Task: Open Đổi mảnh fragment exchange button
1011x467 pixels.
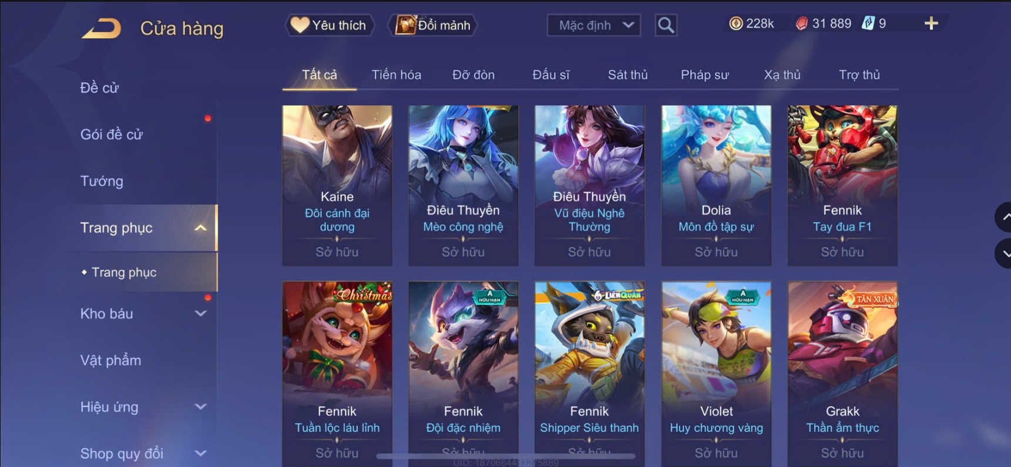Action: [434, 25]
